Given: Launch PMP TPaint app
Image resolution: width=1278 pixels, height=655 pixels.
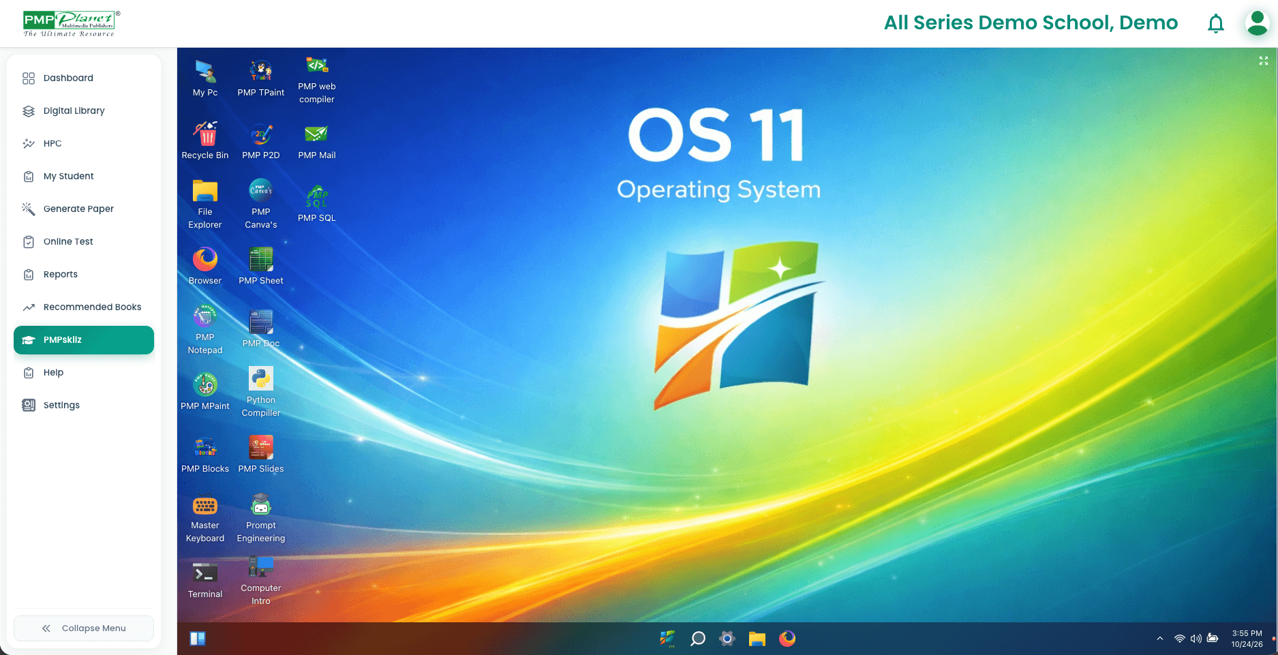Looking at the screenshot, I should pyautogui.click(x=261, y=78).
